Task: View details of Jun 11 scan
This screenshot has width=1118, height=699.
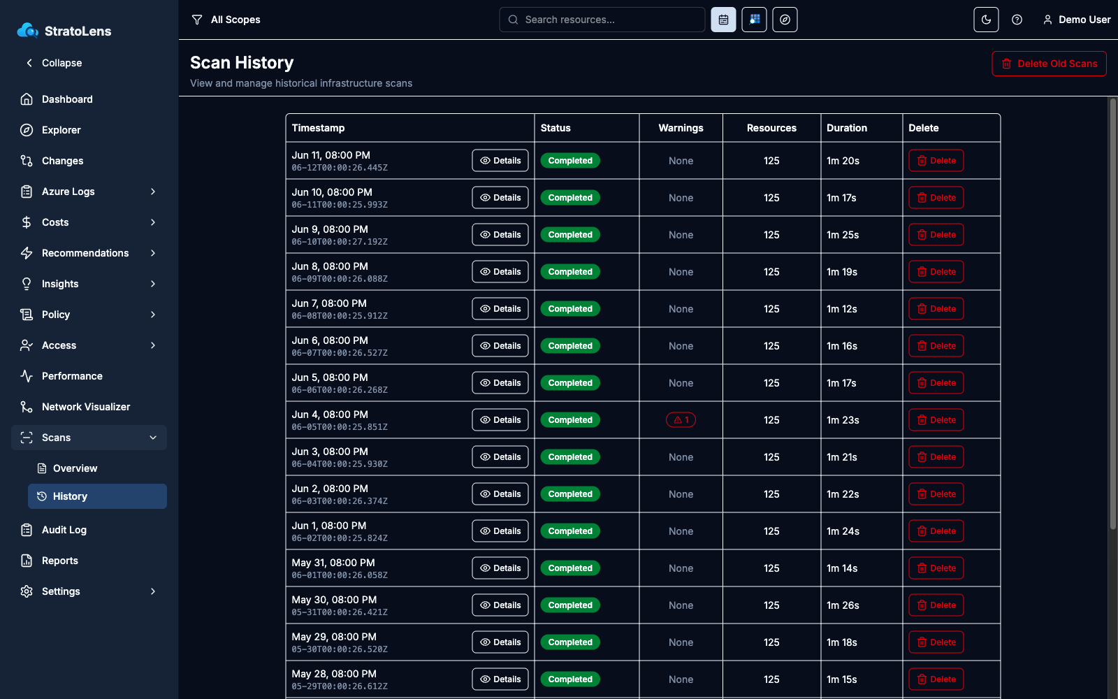Action: (x=500, y=161)
